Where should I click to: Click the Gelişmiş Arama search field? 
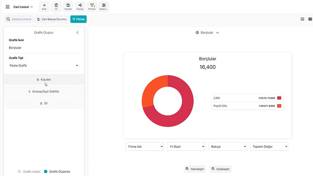(19, 19)
